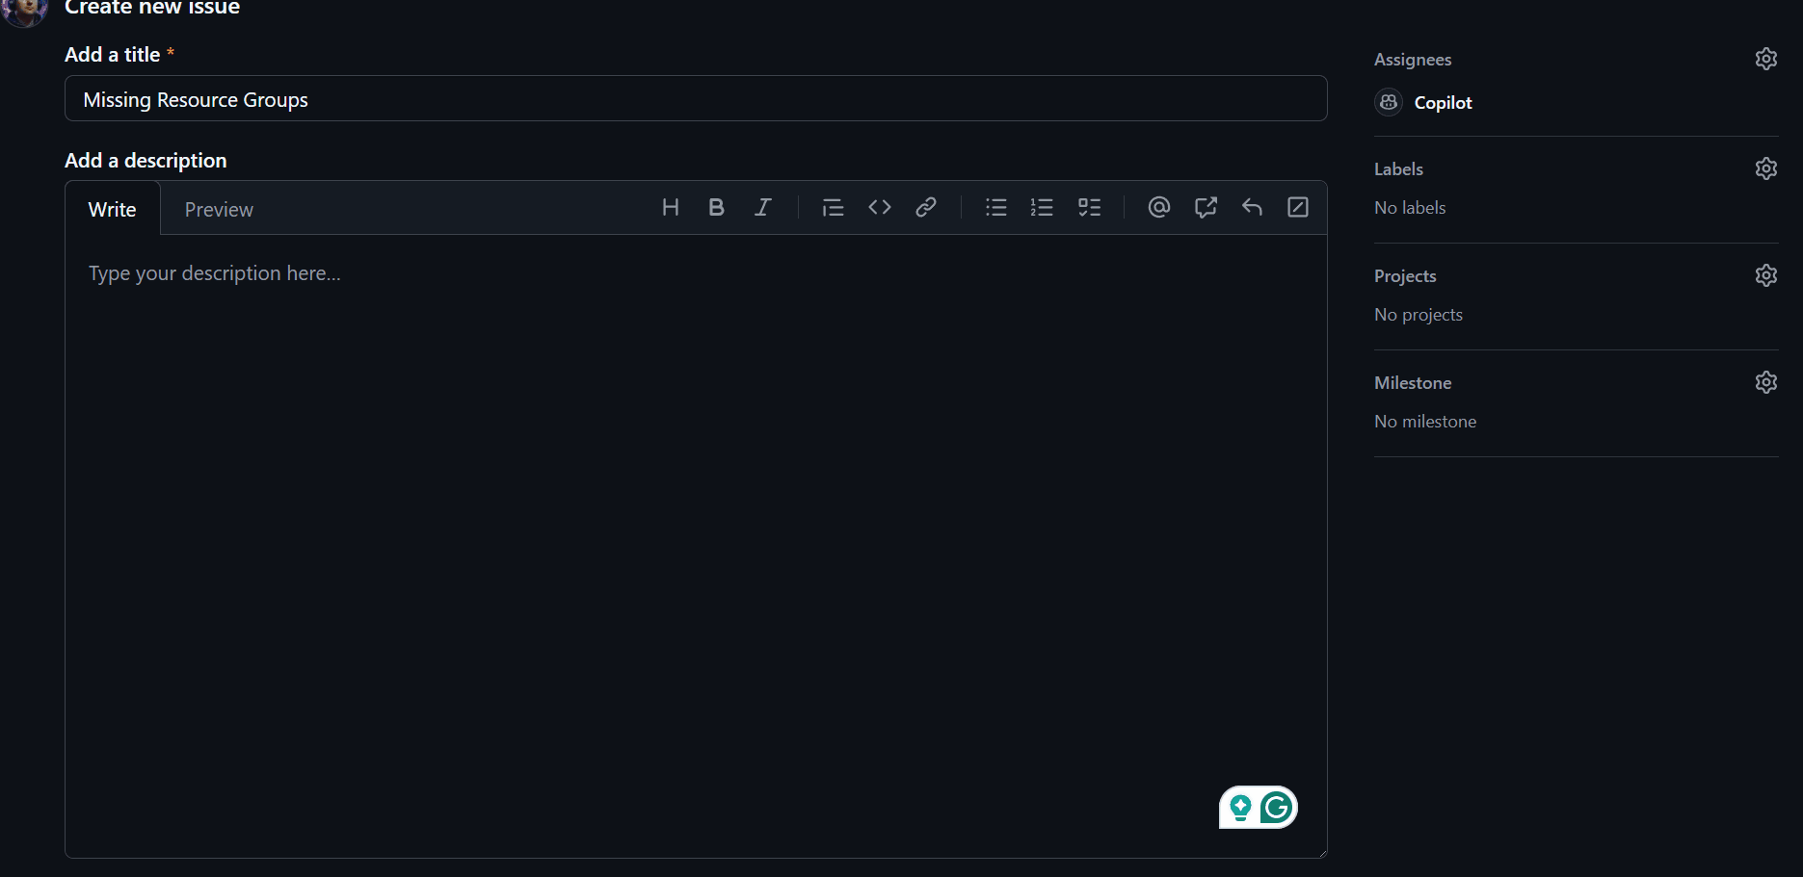This screenshot has height=877, width=1803.
Task: Insert inline code with the code icon
Action: (x=879, y=207)
